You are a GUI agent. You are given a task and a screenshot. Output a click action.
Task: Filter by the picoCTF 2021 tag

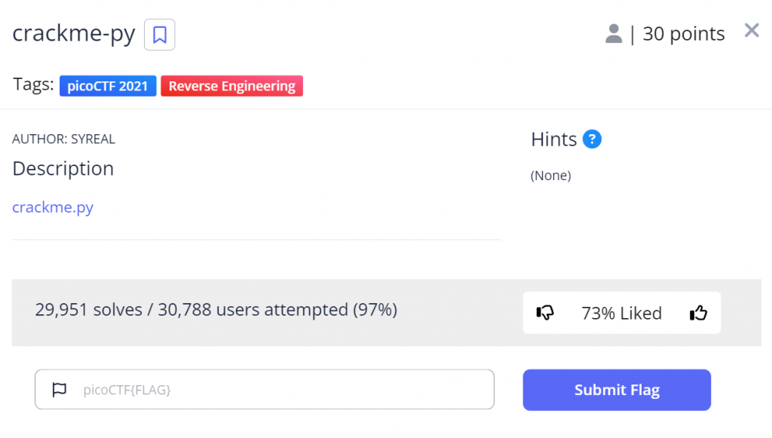click(x=108, y=86)
